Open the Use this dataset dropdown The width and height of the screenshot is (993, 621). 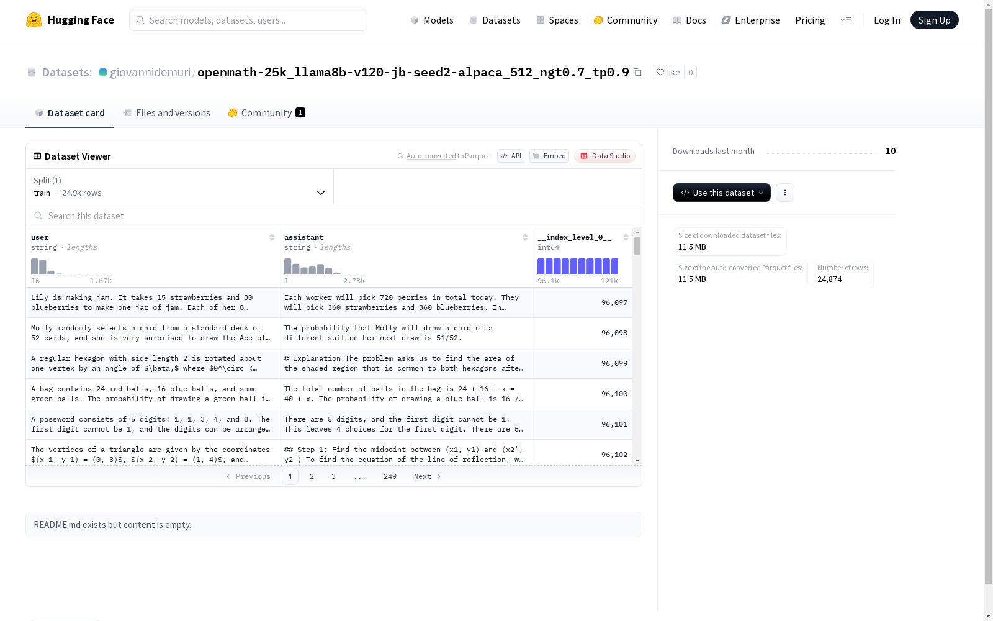[722, 193]
